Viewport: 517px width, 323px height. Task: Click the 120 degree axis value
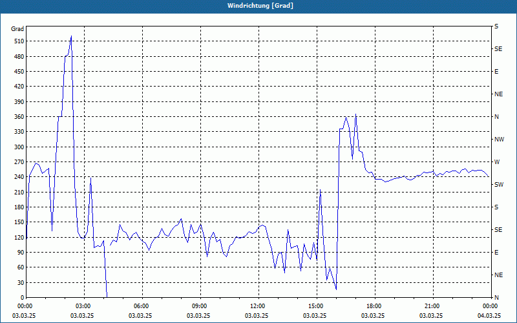tap(19, 237)
